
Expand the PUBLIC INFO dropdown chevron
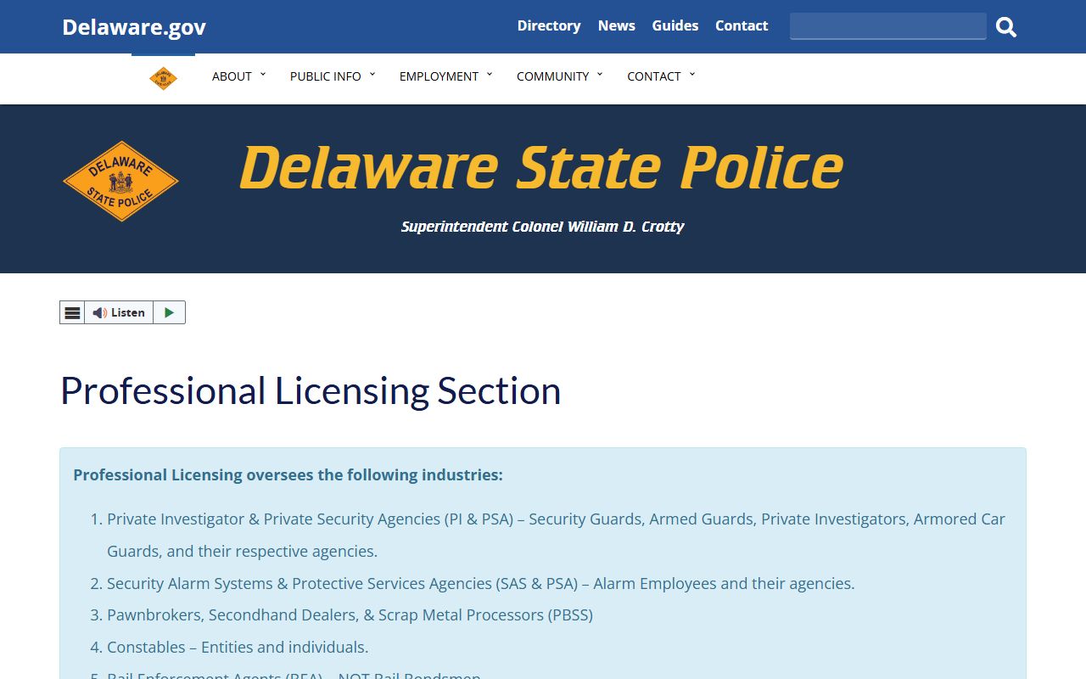(x=372, y=75)
